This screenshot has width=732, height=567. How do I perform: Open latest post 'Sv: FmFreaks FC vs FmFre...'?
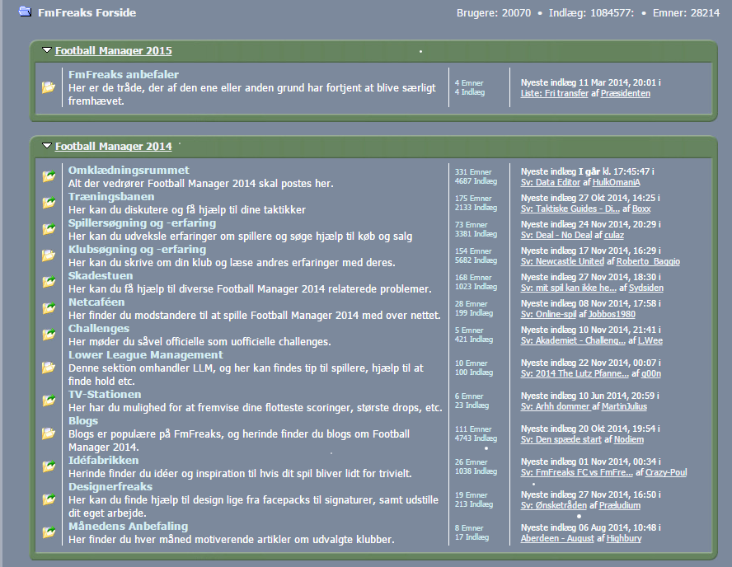[577, 472]
